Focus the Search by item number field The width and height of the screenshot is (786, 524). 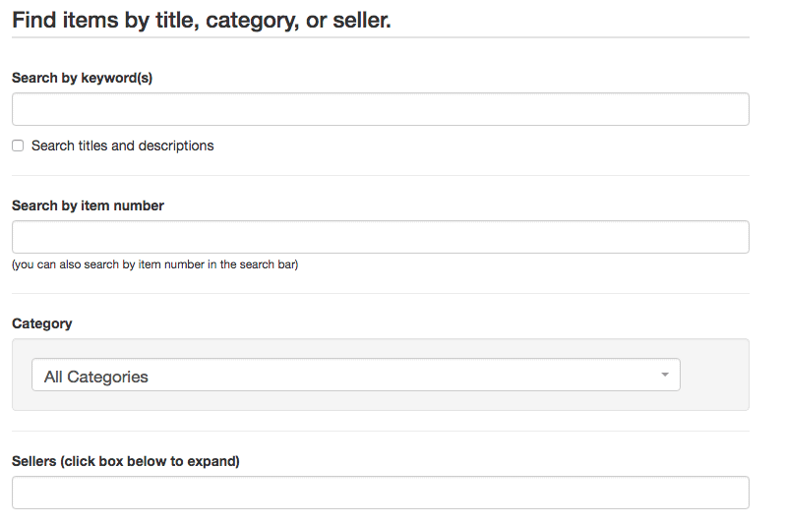tap(380, 237)
